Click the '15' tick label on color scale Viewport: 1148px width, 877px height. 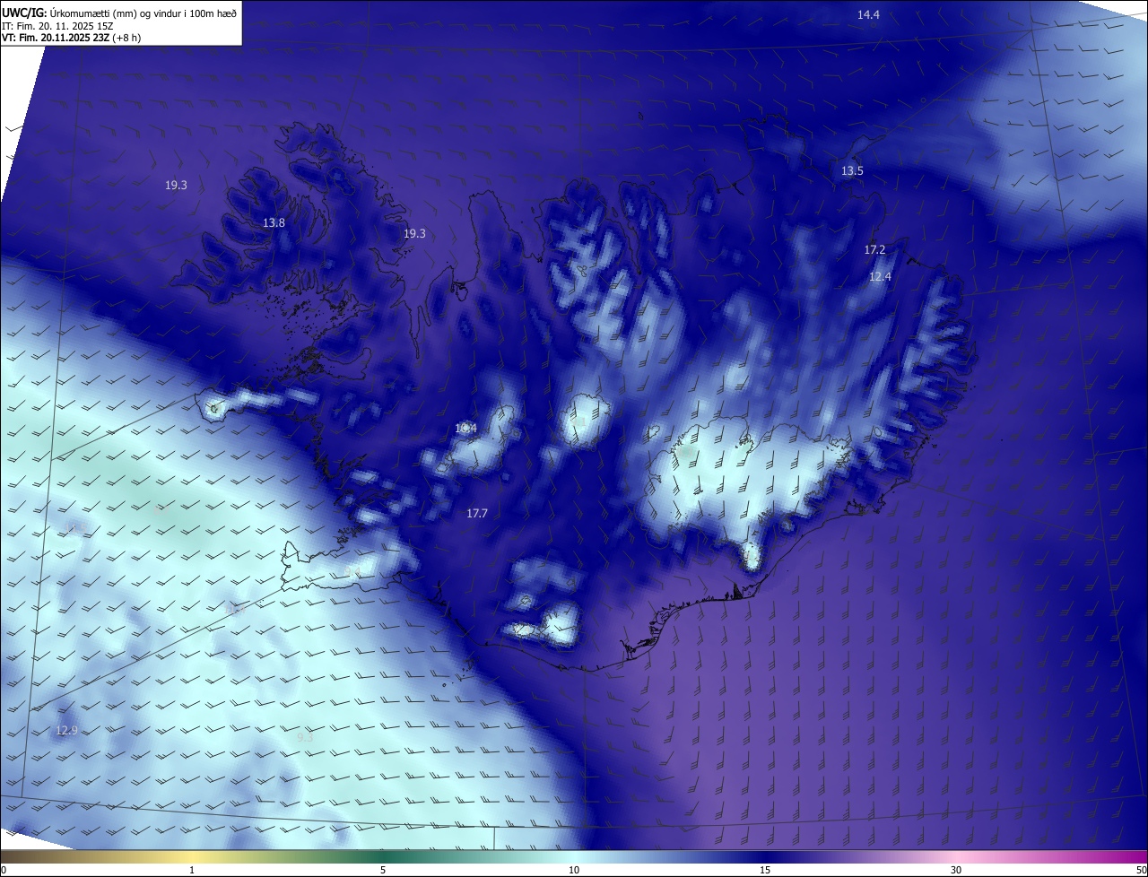(x=765, y=870)
